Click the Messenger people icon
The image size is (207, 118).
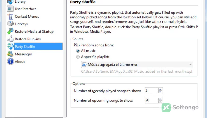pos(10,54)
